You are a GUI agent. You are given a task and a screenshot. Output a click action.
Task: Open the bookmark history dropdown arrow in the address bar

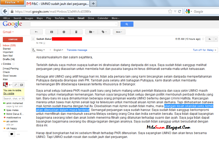[x=175, y=12]
